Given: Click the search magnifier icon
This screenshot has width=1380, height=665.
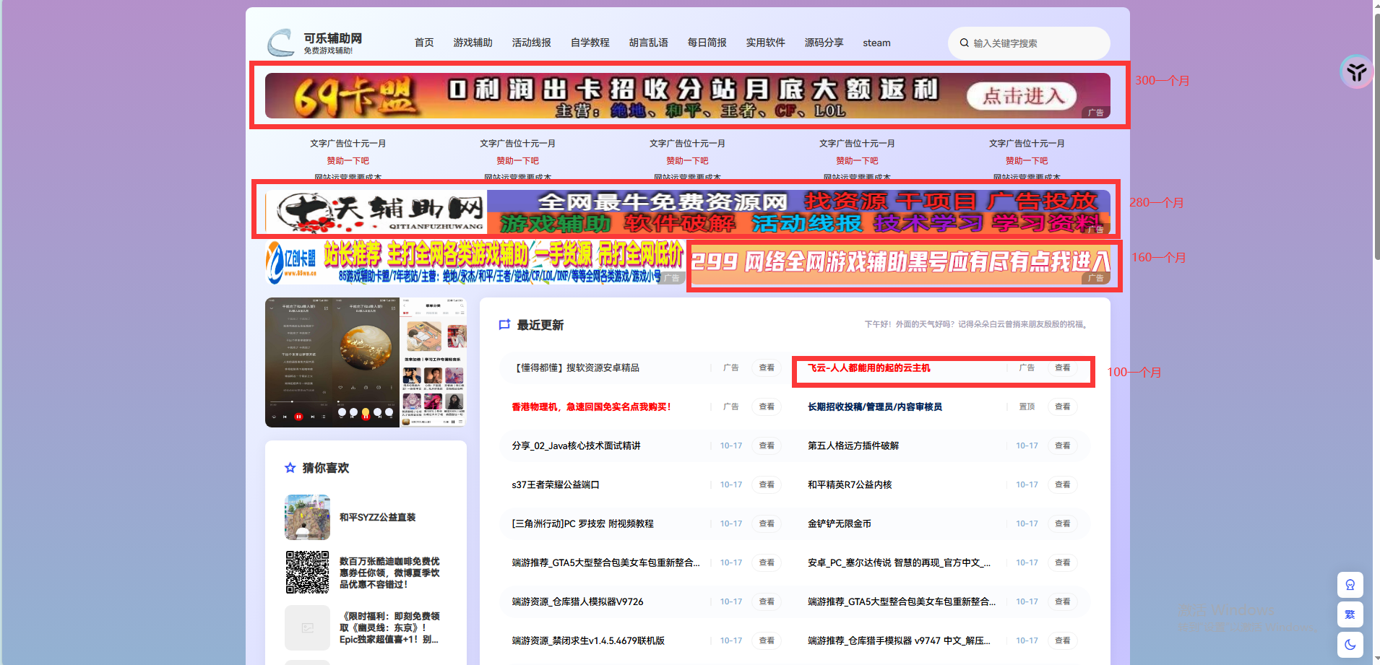Looking at the screenshot, I should coord(964,43).
